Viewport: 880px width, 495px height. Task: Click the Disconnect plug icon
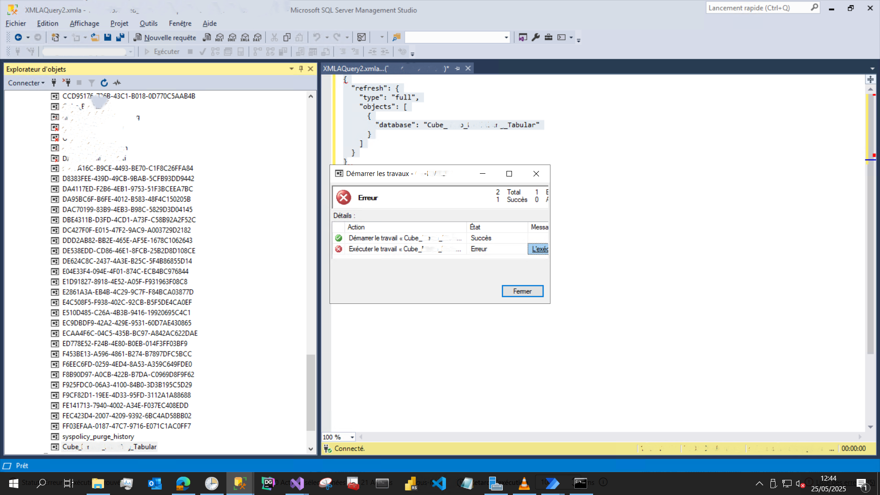coord(66,83)
